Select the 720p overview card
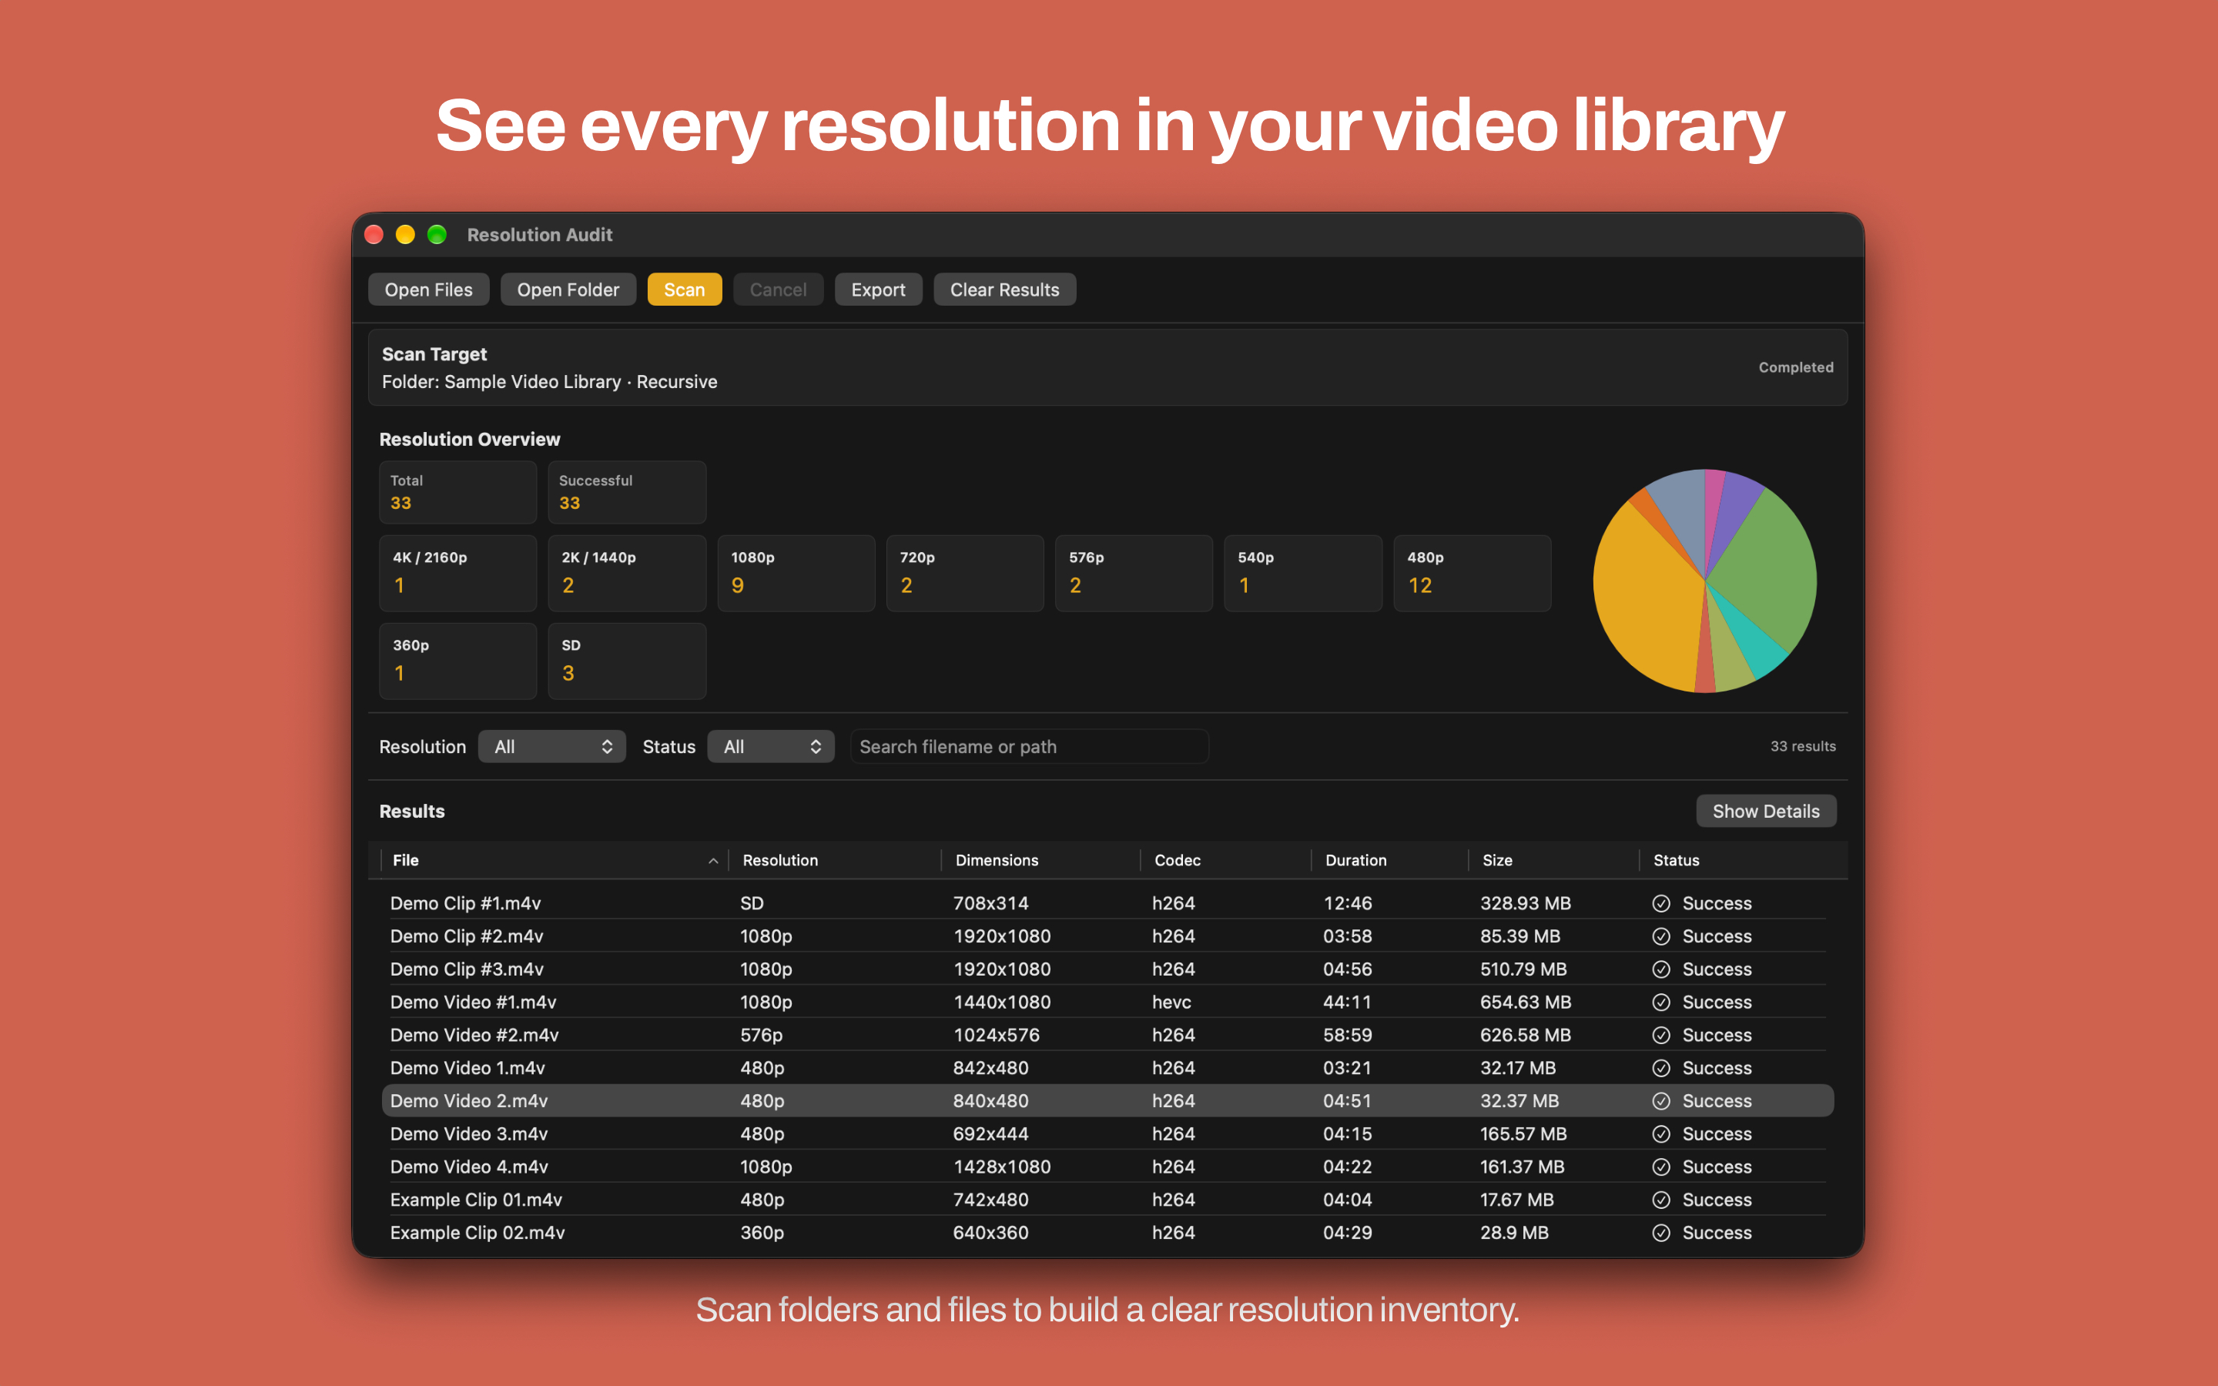 (965, 573)
